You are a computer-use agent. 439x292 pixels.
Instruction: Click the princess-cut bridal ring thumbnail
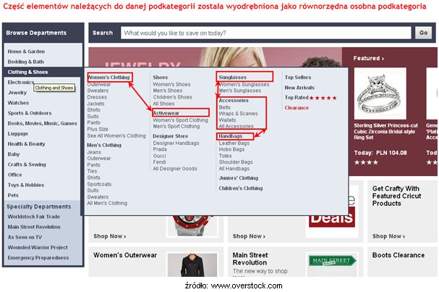(380, 93)
